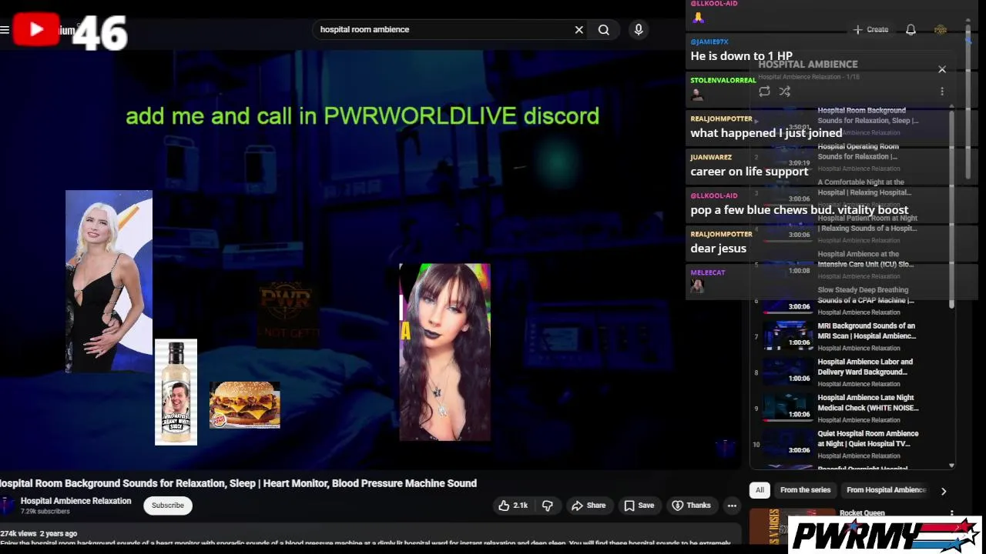The image size is (986, 554).
Task: Share this video
Action: 589,506
